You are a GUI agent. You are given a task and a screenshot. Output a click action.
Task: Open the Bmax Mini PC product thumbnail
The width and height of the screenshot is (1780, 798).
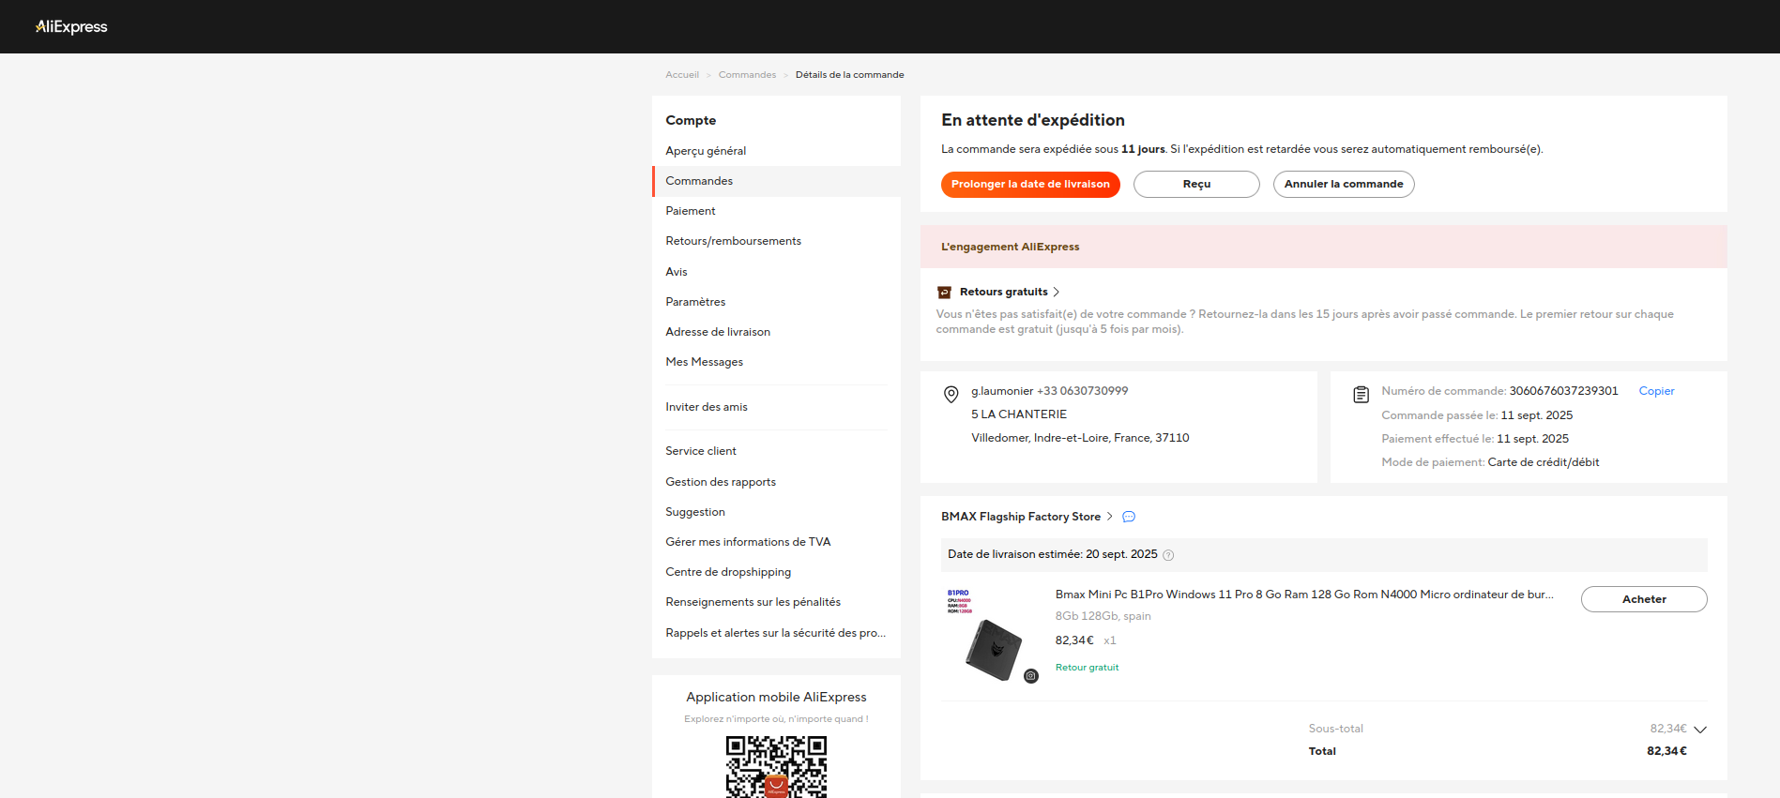990,635
